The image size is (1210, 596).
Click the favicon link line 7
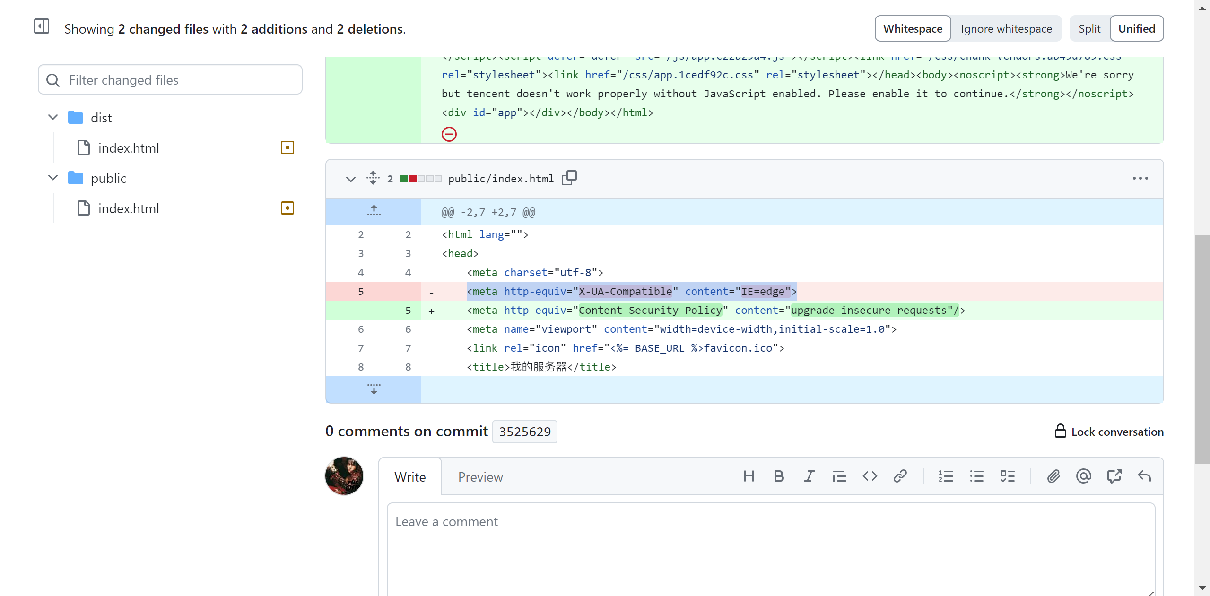click(625, 348)
